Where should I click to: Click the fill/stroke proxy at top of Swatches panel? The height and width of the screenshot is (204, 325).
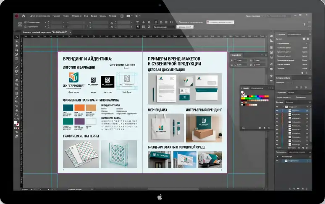point(243,93)
